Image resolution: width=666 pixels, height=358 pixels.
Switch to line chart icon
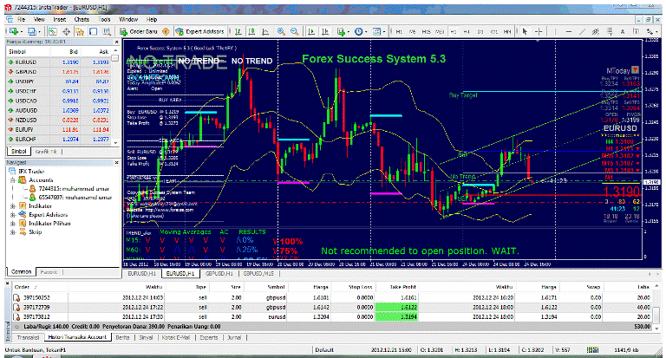[265, 31]
